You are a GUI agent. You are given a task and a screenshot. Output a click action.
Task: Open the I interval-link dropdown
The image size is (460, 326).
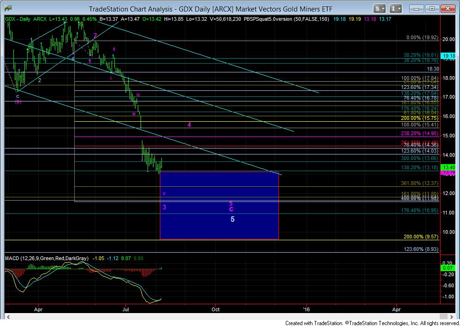click(395, 9)
